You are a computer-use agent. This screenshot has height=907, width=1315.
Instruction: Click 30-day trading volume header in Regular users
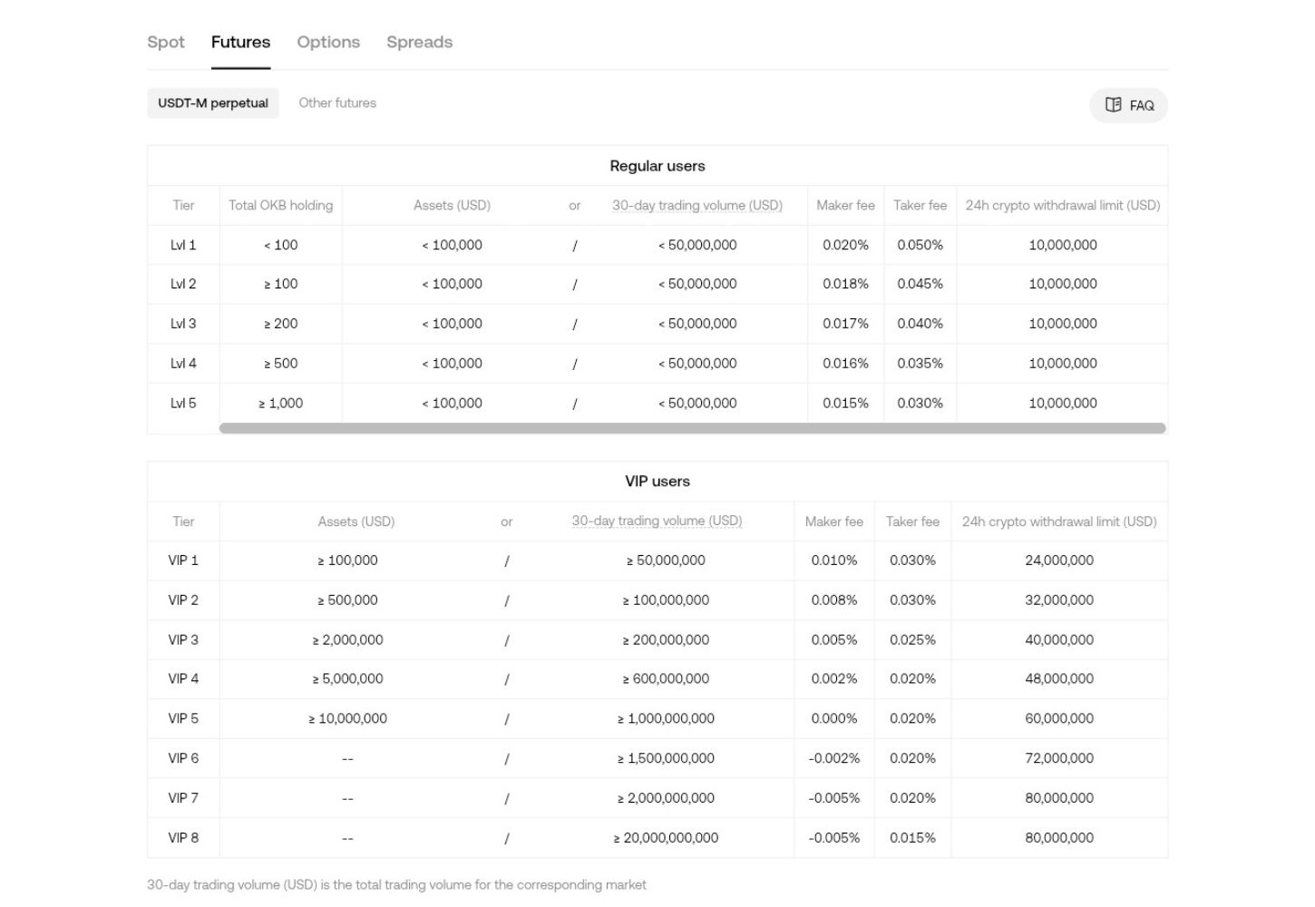click(x=696, y=206)
